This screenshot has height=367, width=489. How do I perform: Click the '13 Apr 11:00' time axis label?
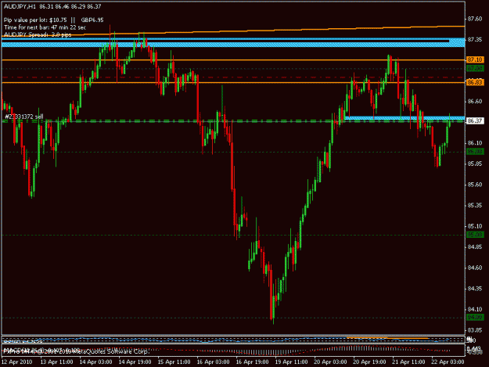(x=56, y=362)
